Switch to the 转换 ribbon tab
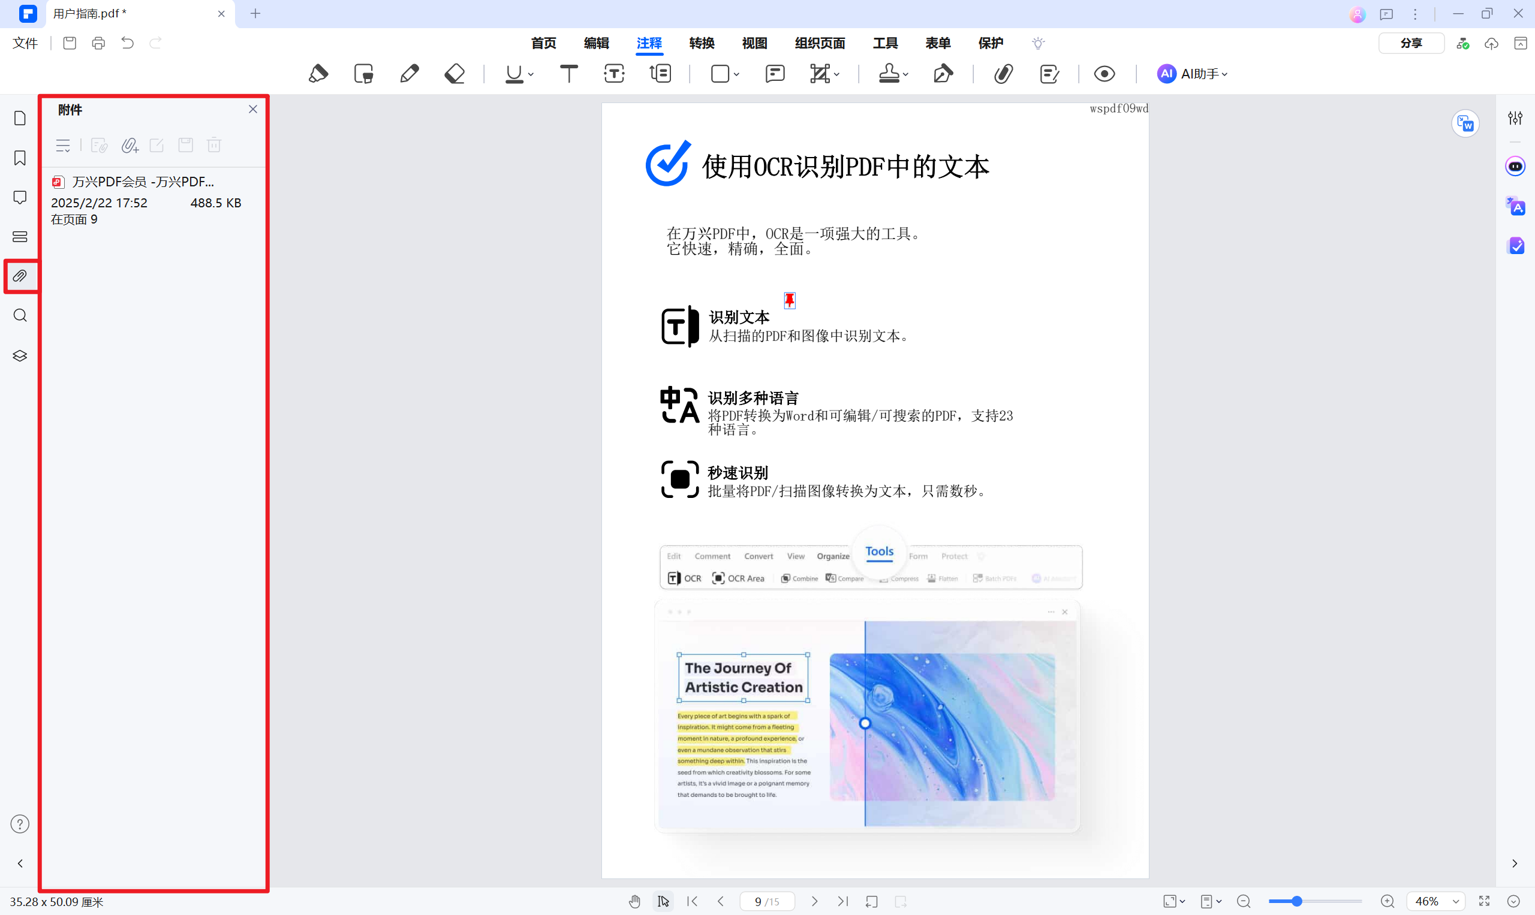 (702, 43)
